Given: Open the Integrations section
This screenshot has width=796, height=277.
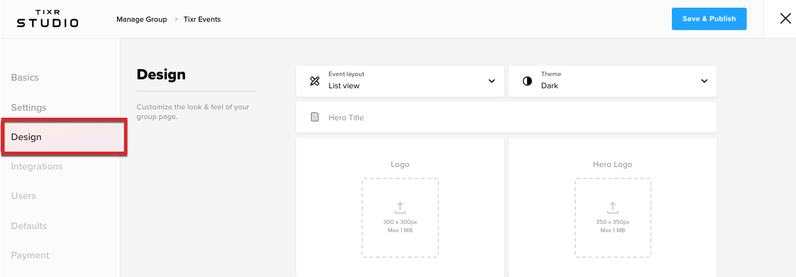Looking at the screenshot, I should (37, 166).
